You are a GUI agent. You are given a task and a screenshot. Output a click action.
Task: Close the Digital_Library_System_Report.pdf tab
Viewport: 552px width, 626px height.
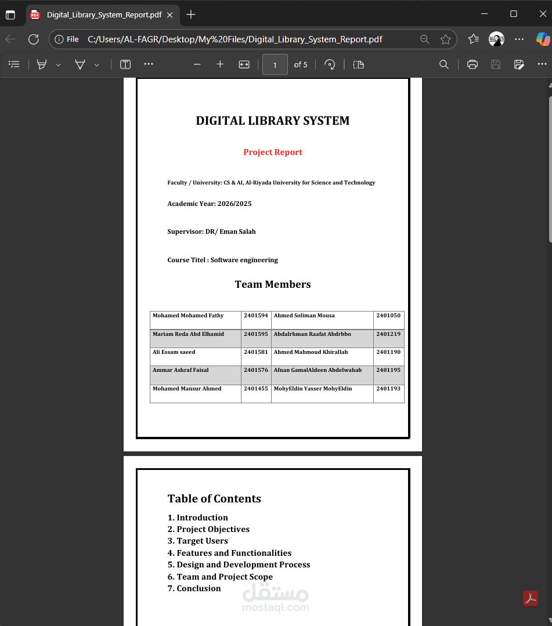(169, 15)
